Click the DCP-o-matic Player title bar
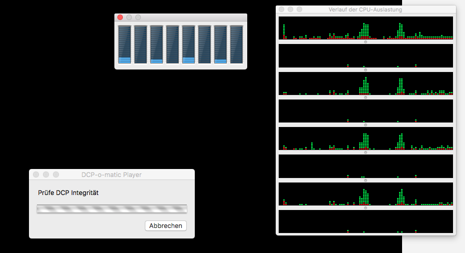This screenshot has width=465, height=253. pos(111,174)
